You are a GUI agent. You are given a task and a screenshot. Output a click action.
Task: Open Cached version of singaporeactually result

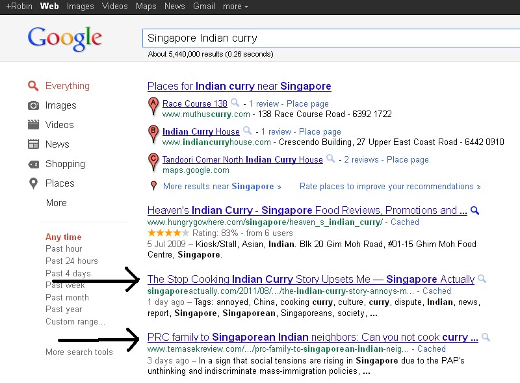(x=436, y=291)
